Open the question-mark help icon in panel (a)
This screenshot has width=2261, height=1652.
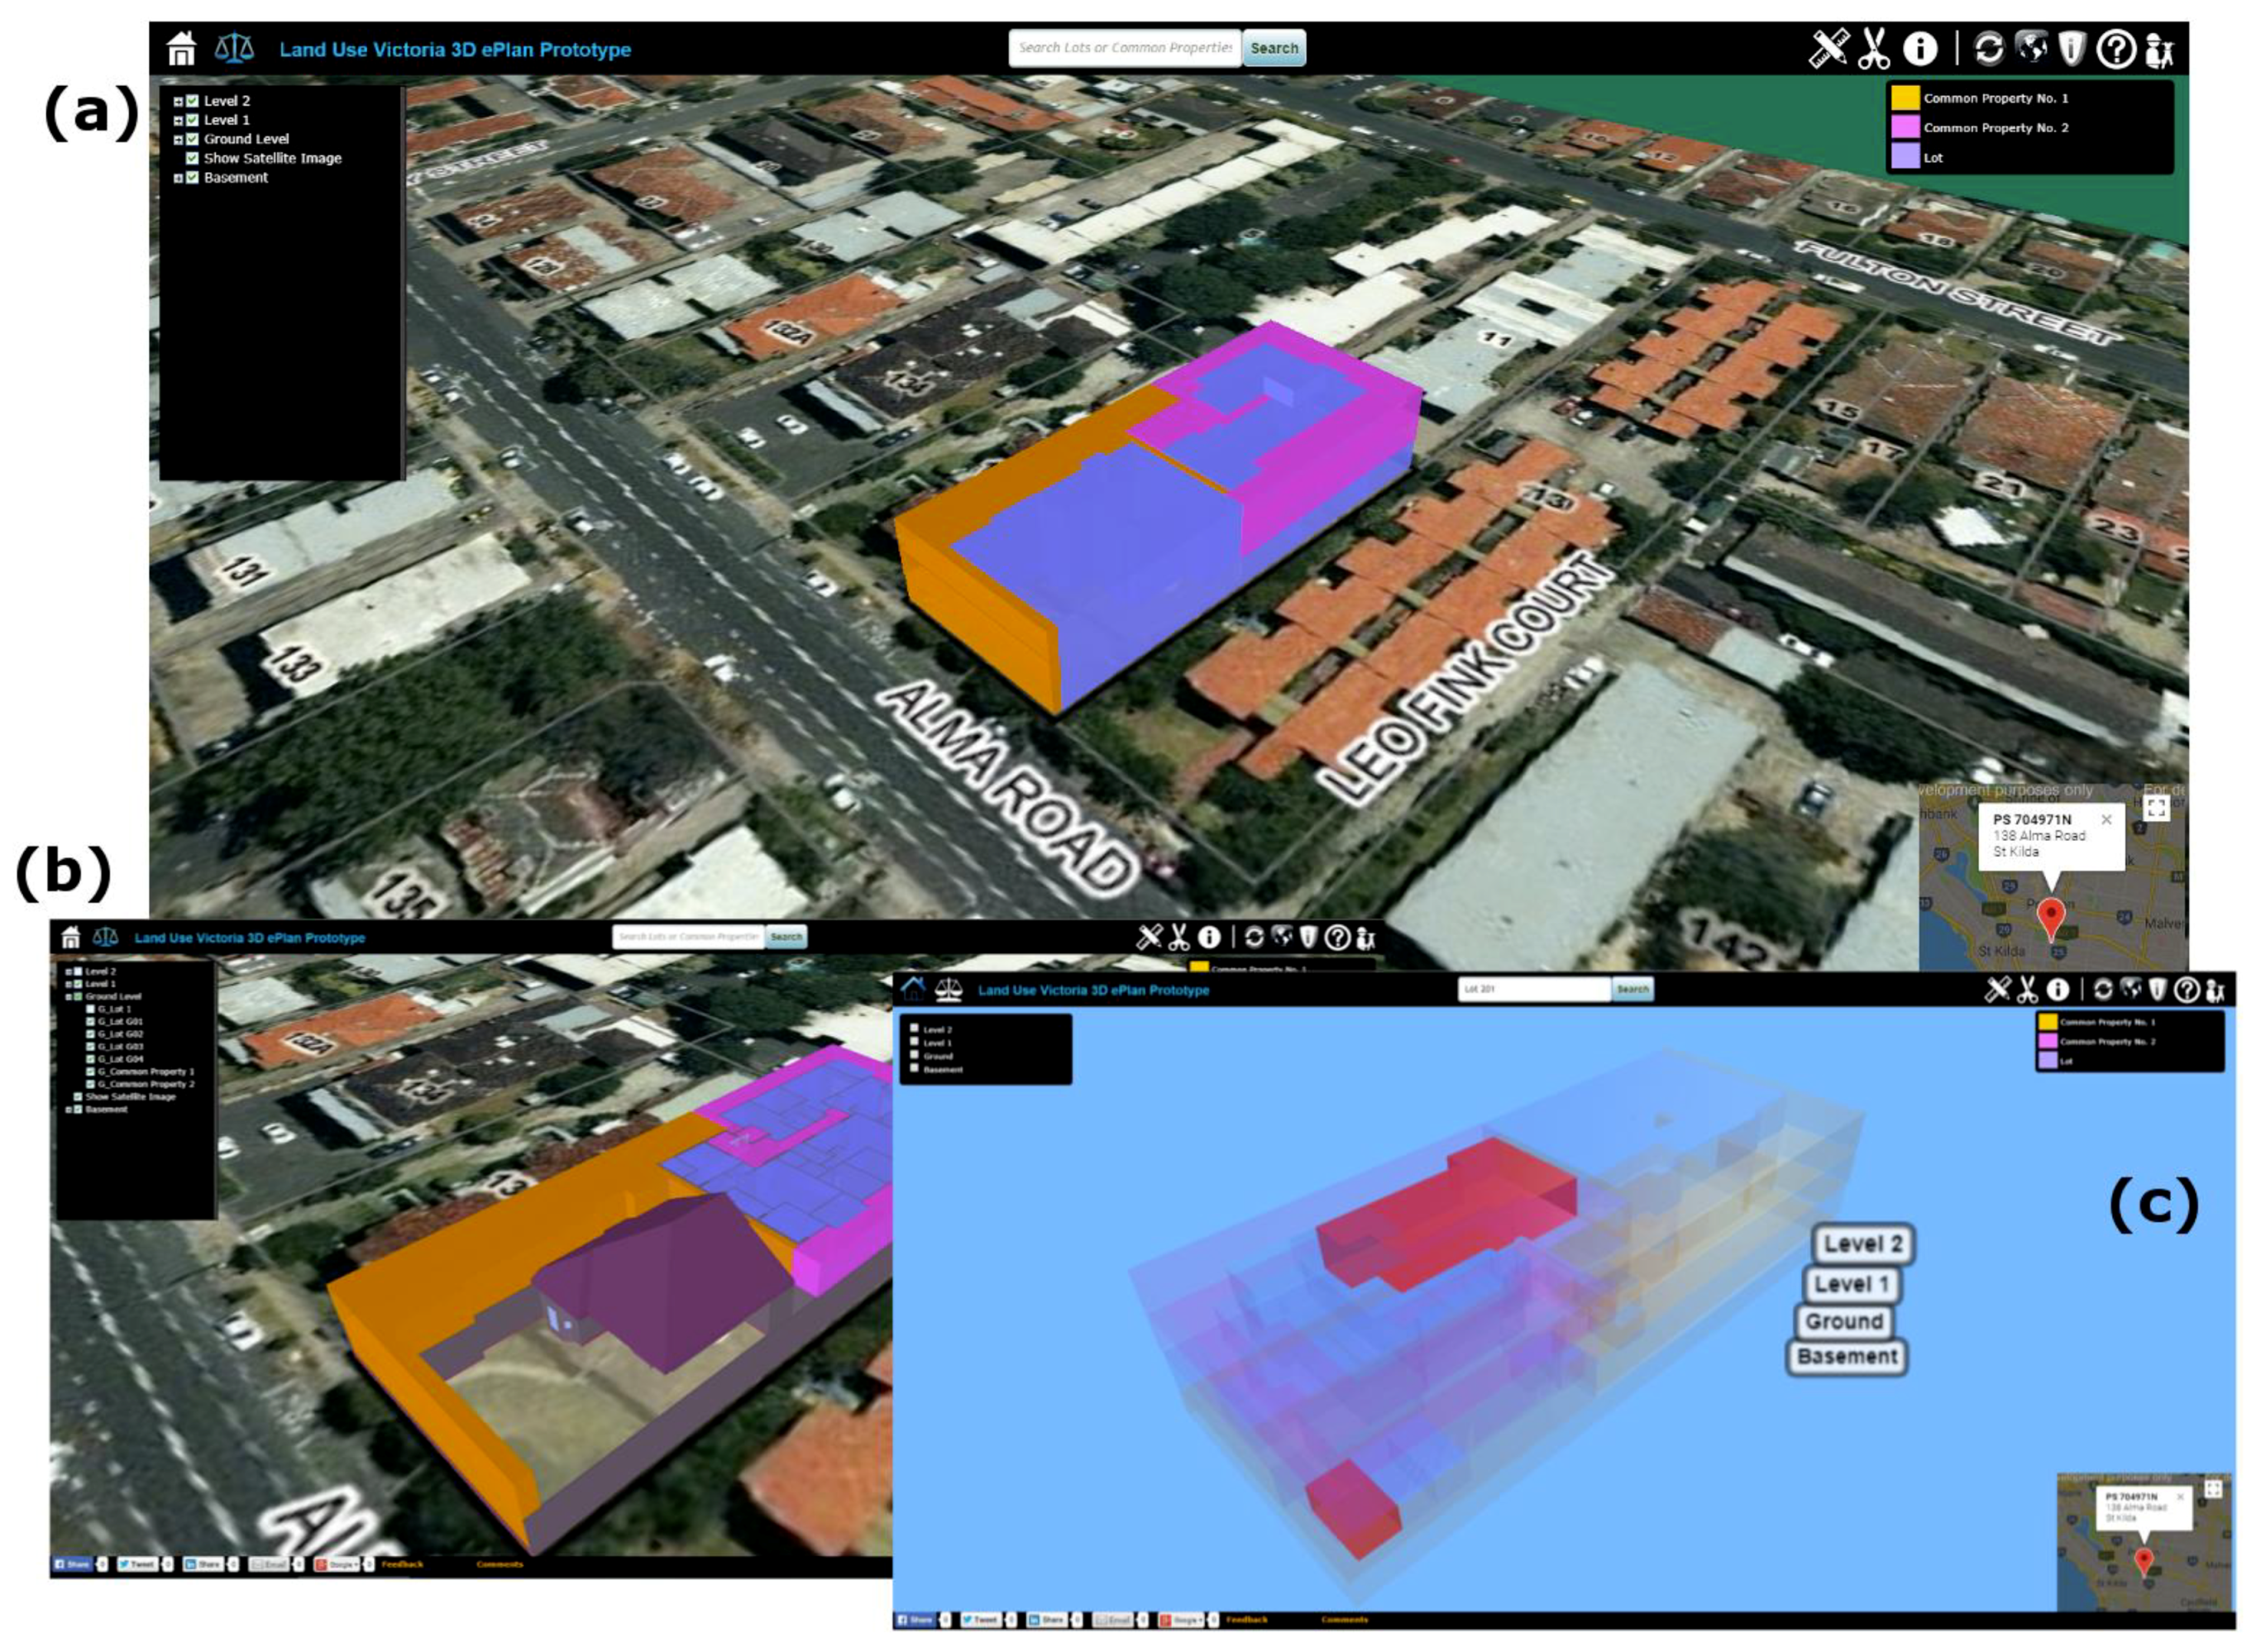pyautogui.click(x=2116, y=48)
